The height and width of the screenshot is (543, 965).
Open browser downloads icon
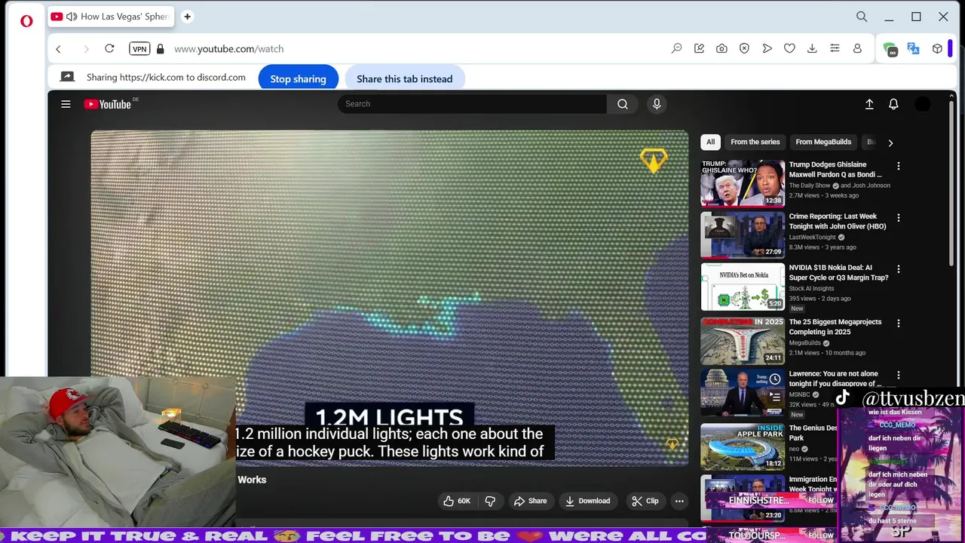click(812, 48)
